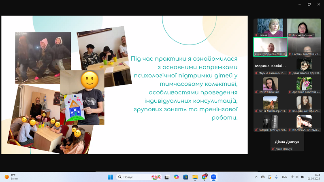Click Олена Клименко's profile picture tile
Image resolution: width=324 pixels, height=182 pixels.
pyautogui.click(x=270, y=84)
